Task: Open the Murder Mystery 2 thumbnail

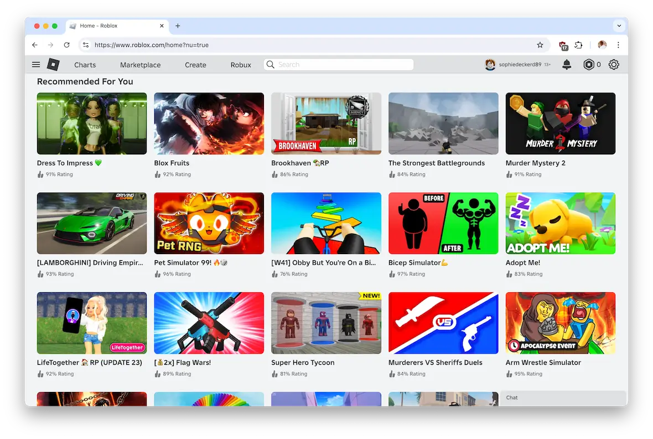Action: click(x=560, y=123)
